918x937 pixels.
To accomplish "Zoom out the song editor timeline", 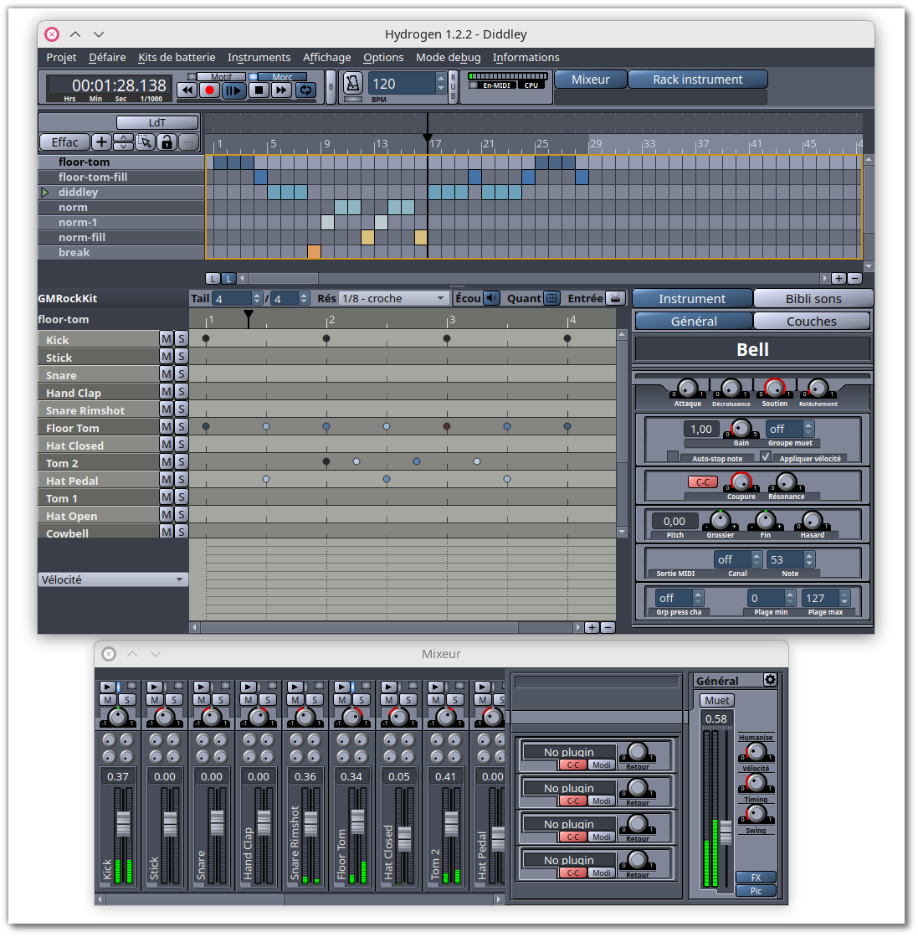I will [854, 279].
